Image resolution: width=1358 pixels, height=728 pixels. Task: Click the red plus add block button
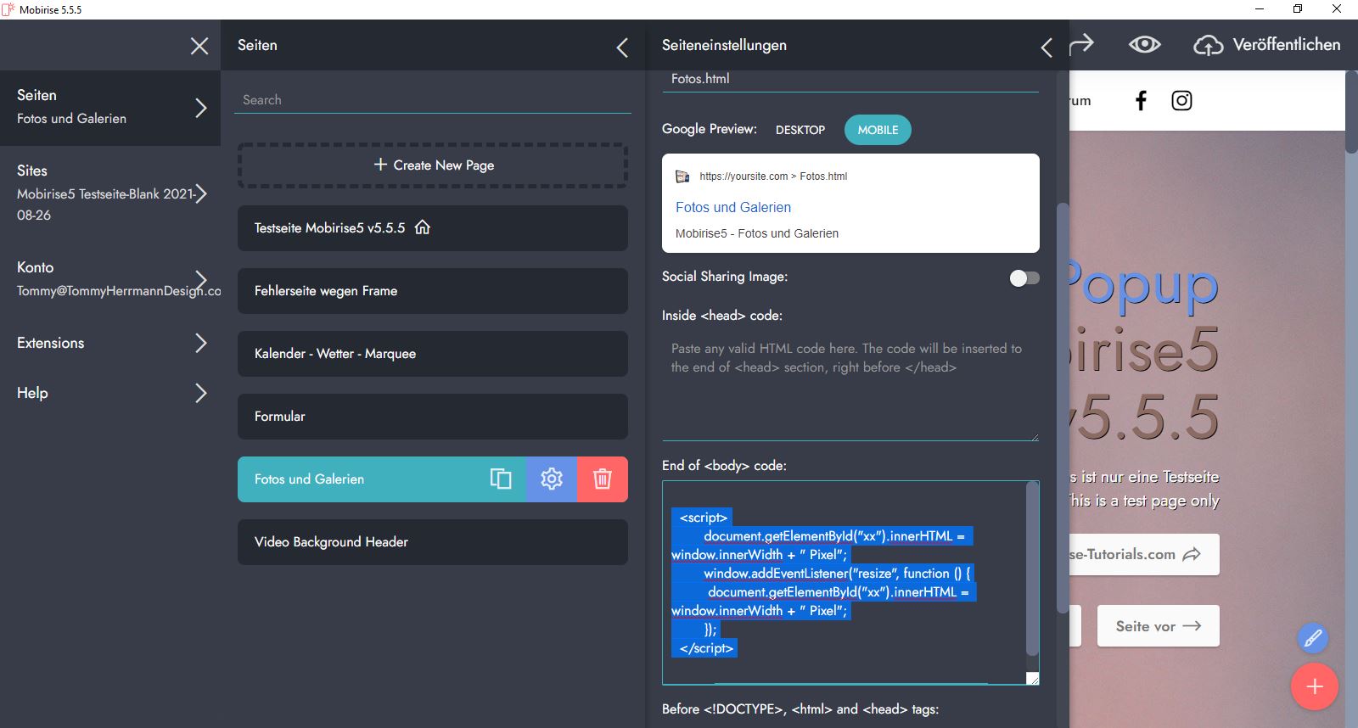pos(1314,686)
